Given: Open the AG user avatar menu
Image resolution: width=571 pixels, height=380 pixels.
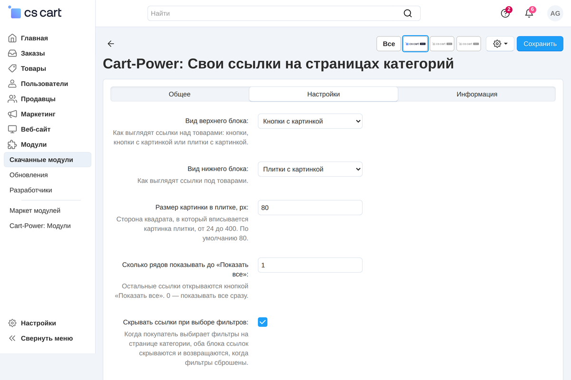Looking at the screenshot, I should (x=555, y=13).
